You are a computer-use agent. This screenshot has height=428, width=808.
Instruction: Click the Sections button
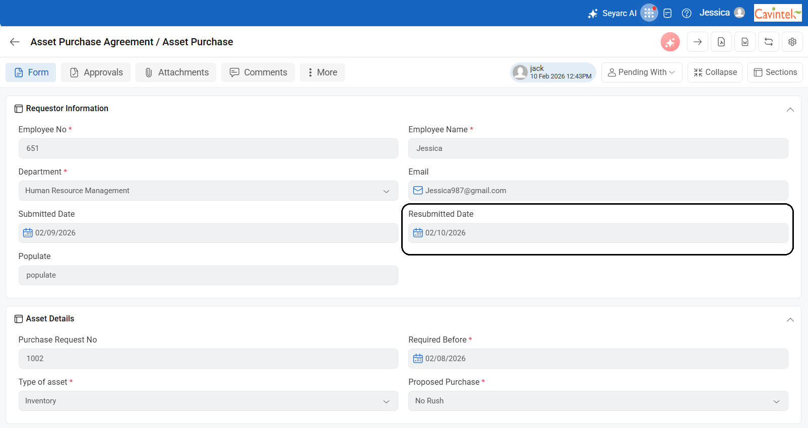pos(775,72)
